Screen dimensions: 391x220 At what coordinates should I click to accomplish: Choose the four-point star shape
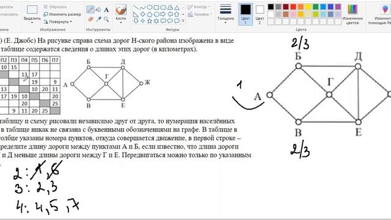(x=142, y=21)
